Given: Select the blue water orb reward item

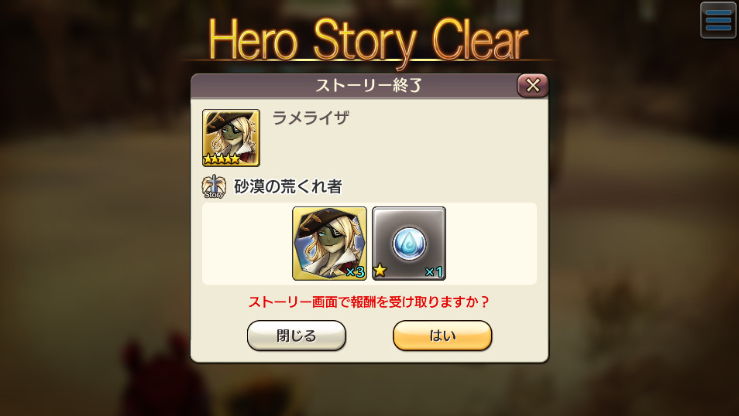Looking at the screenshot, I should [408, 244].
